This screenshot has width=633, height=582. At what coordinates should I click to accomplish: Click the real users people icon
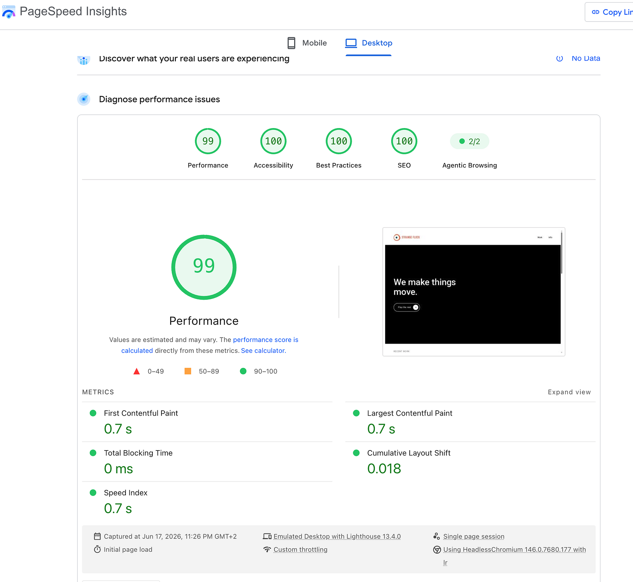coord(84,60)
